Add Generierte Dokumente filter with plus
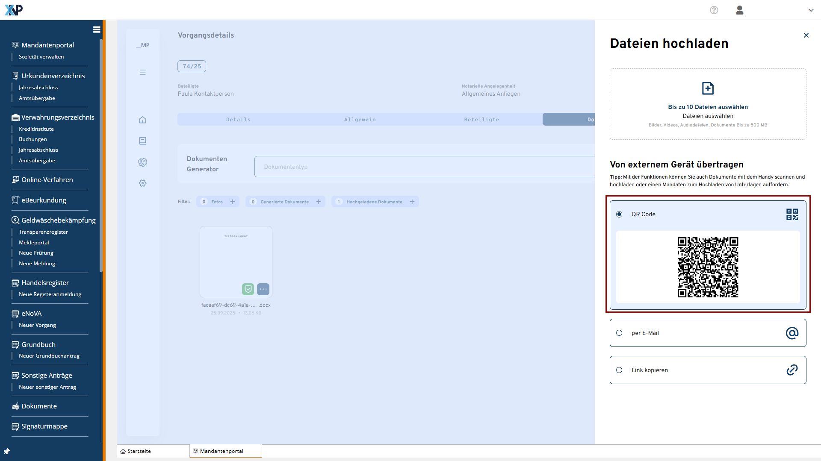821x461 pixels. tap(319, 202)
